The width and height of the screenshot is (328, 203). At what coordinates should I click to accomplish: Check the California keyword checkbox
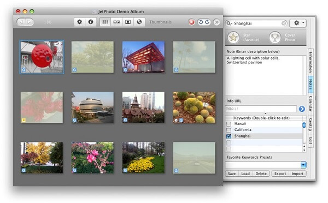tap(229, 130)
